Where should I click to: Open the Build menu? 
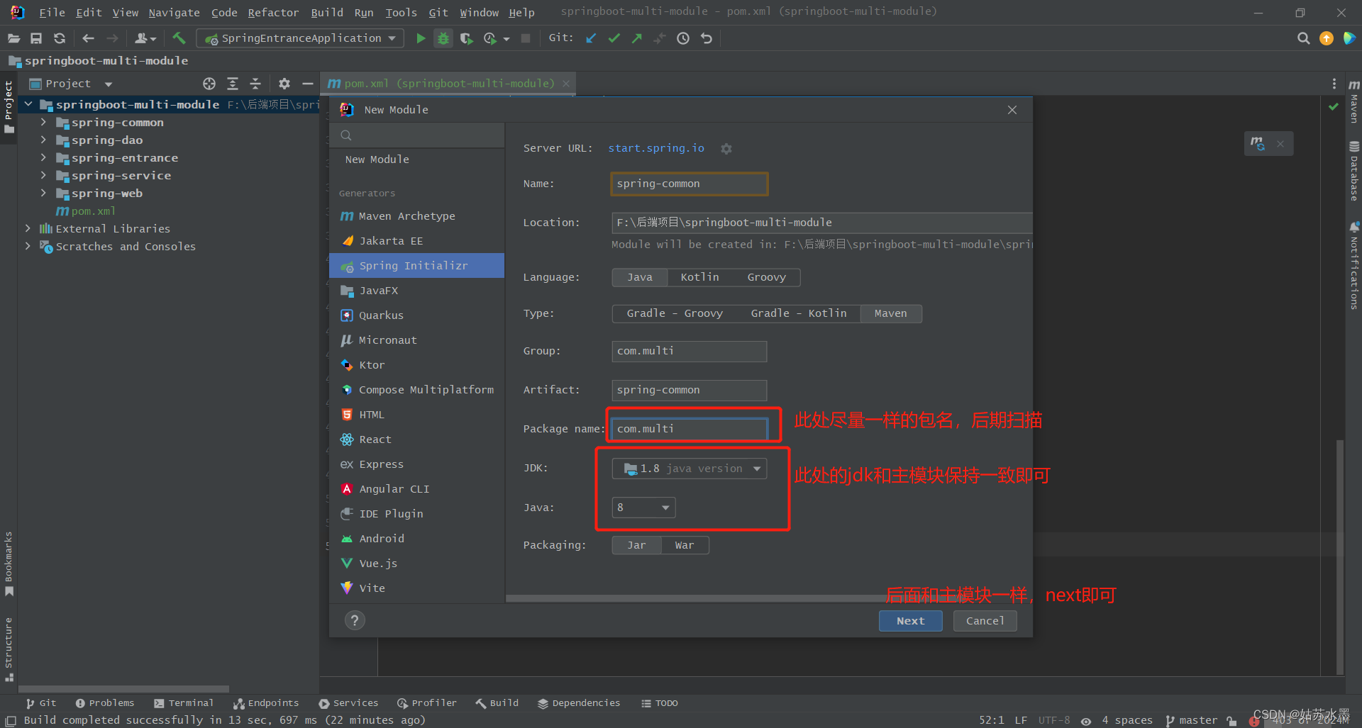327,12
